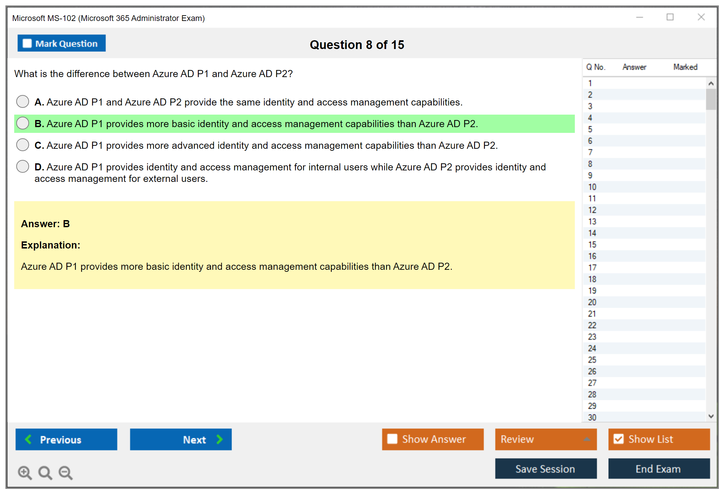Minimize the exam window

point(639,17)
